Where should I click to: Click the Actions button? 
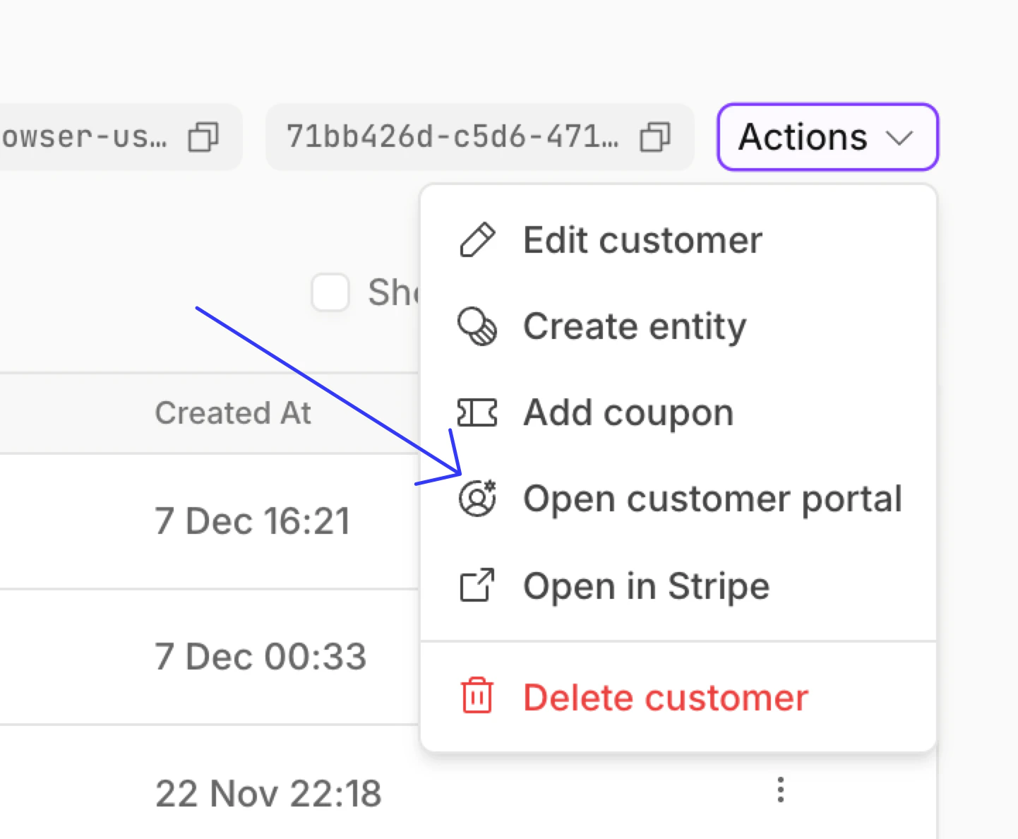[x=826, y=137]
